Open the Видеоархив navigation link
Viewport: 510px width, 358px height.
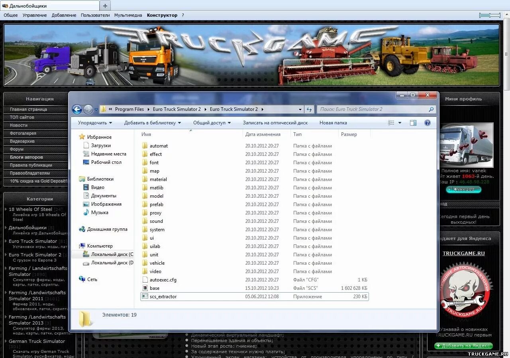[22, 141]
